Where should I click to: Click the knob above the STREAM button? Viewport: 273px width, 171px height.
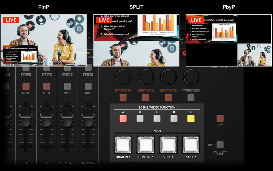pos(168,77)
